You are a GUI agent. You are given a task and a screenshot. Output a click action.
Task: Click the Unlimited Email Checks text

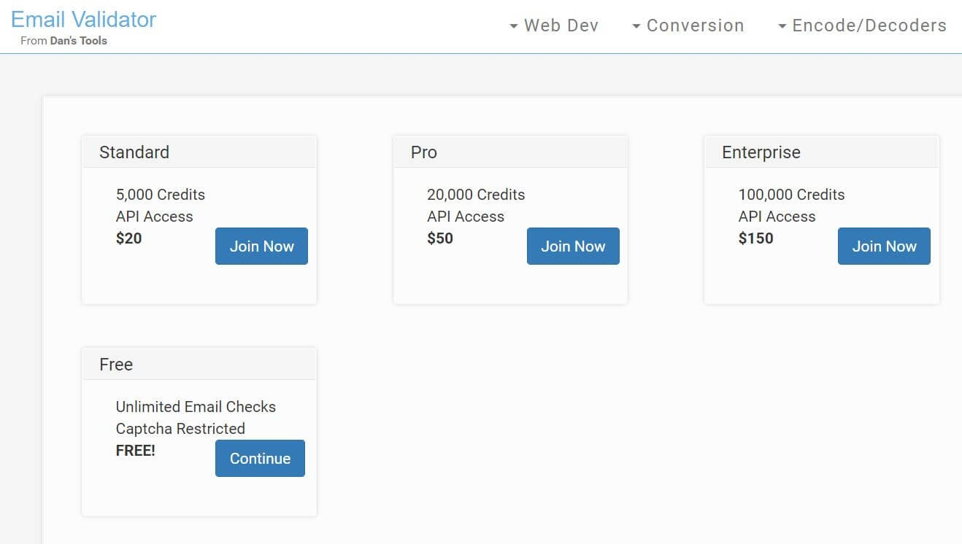click(196, 407)
